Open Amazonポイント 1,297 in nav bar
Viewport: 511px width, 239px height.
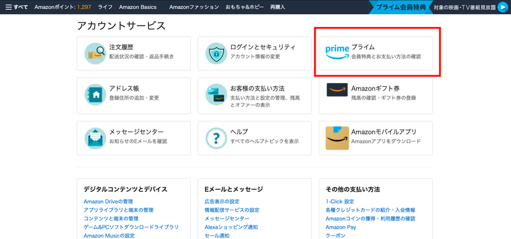[x=63, y=7]
